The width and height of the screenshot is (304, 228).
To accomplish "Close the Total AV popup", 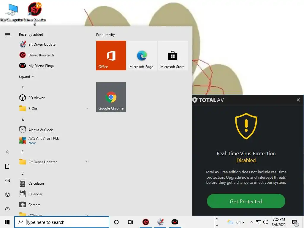I will click(298, 100).
